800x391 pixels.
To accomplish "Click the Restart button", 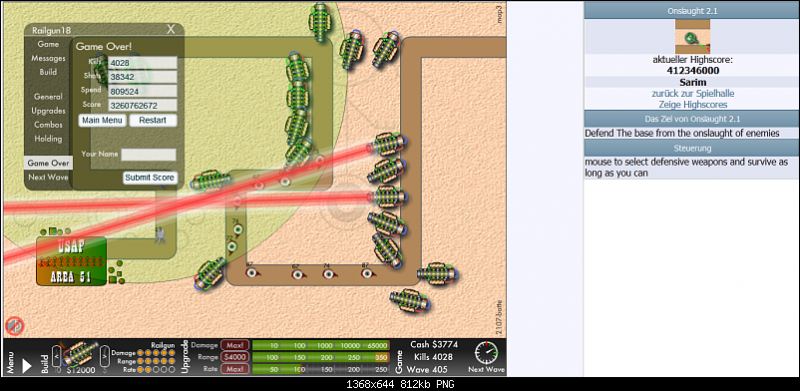I will coord(153,121).
